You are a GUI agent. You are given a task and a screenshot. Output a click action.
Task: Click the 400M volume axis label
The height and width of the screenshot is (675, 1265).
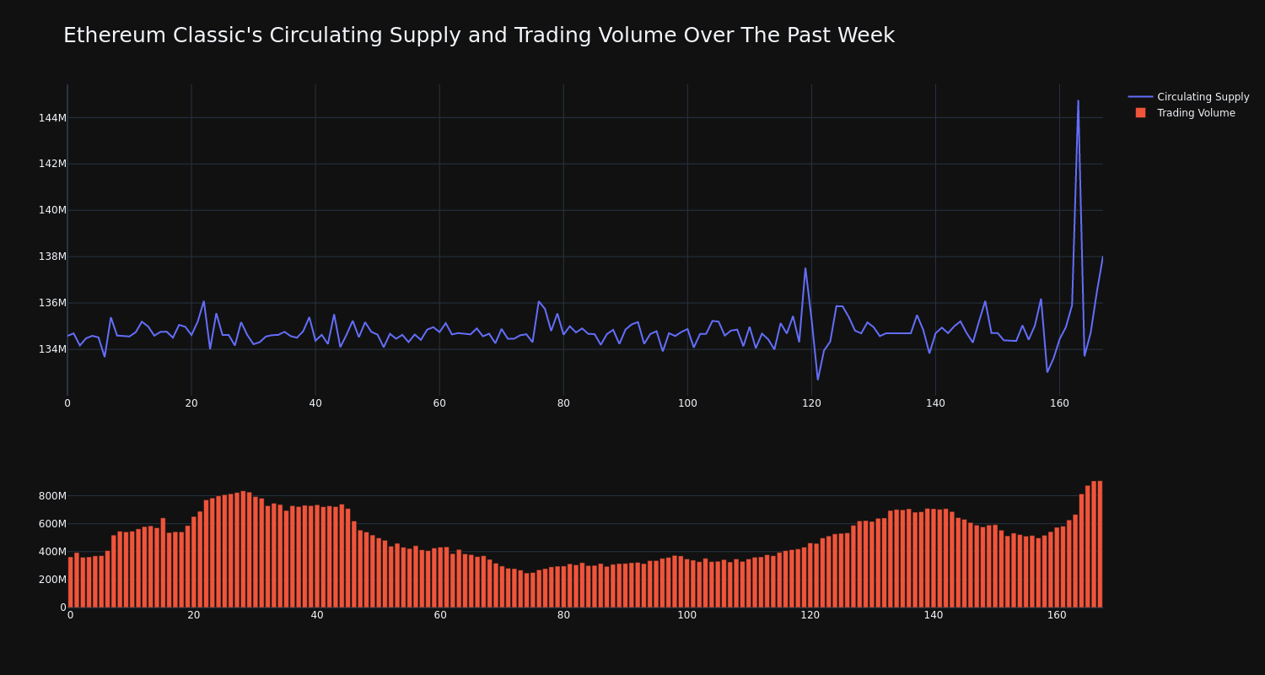tap(52, 552)
